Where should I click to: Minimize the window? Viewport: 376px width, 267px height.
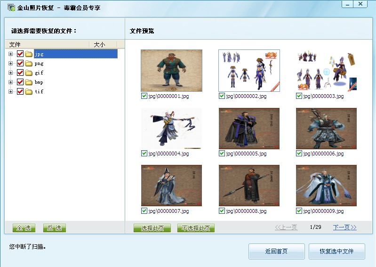[347, 4]
